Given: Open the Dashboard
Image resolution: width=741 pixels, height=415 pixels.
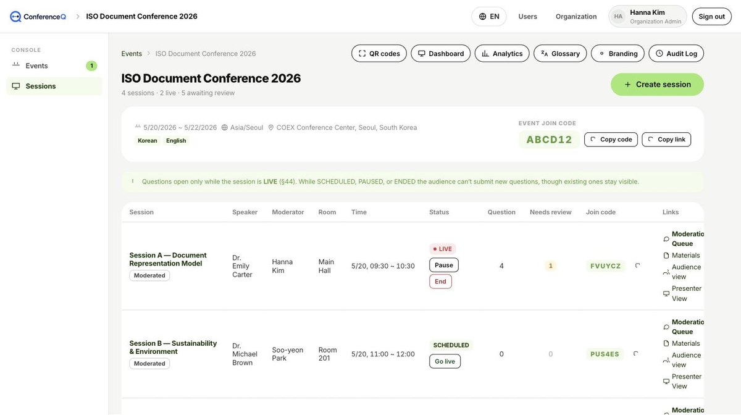Looking at the screenshot, I should click(441, 54).
